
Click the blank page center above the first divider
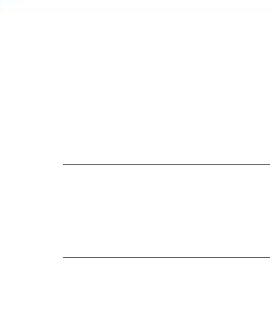tap(135, 87)
